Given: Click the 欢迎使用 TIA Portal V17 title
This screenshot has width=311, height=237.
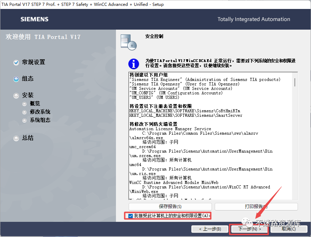Looking at the screenshot, I should coord(43,37).
